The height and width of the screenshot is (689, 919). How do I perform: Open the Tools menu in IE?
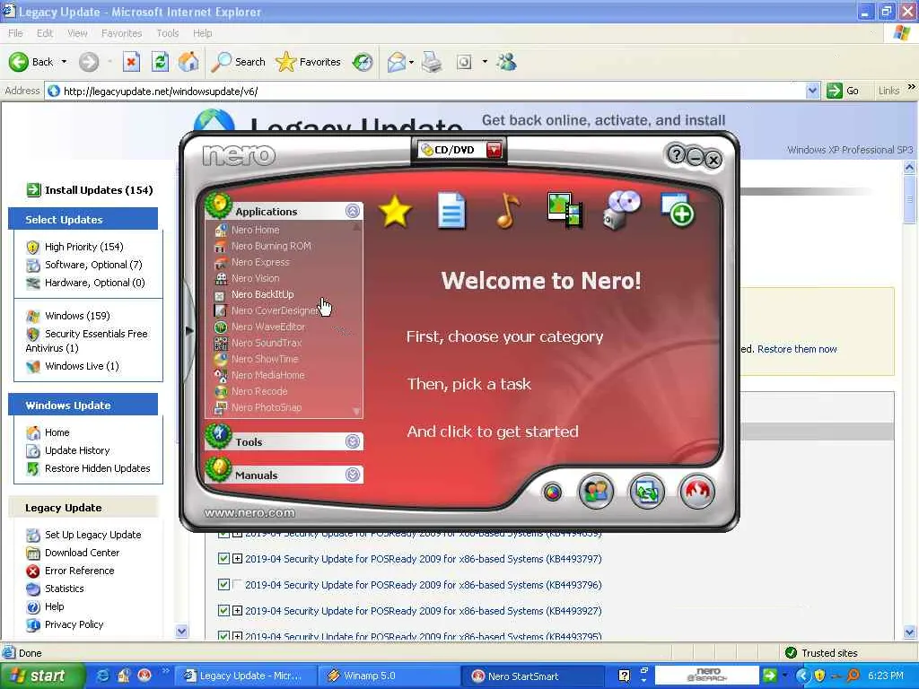pos(168,33)
